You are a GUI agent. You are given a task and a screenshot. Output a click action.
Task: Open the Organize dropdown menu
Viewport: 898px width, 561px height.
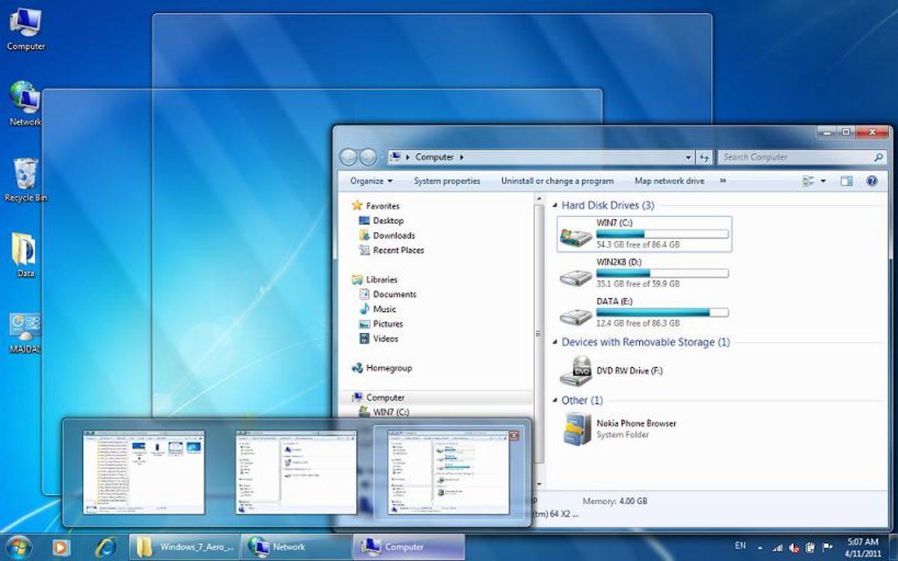(x=371, y=181)
